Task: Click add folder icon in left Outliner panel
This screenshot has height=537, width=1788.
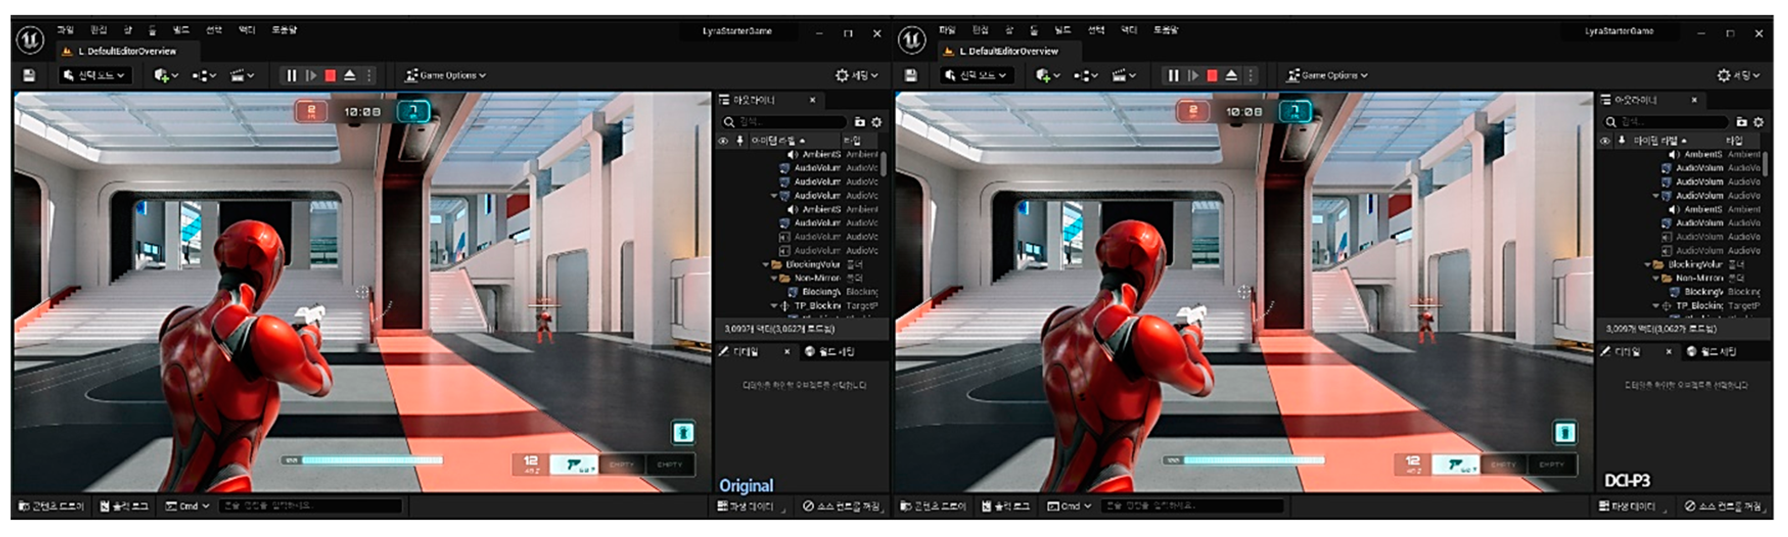Action: 860,122
